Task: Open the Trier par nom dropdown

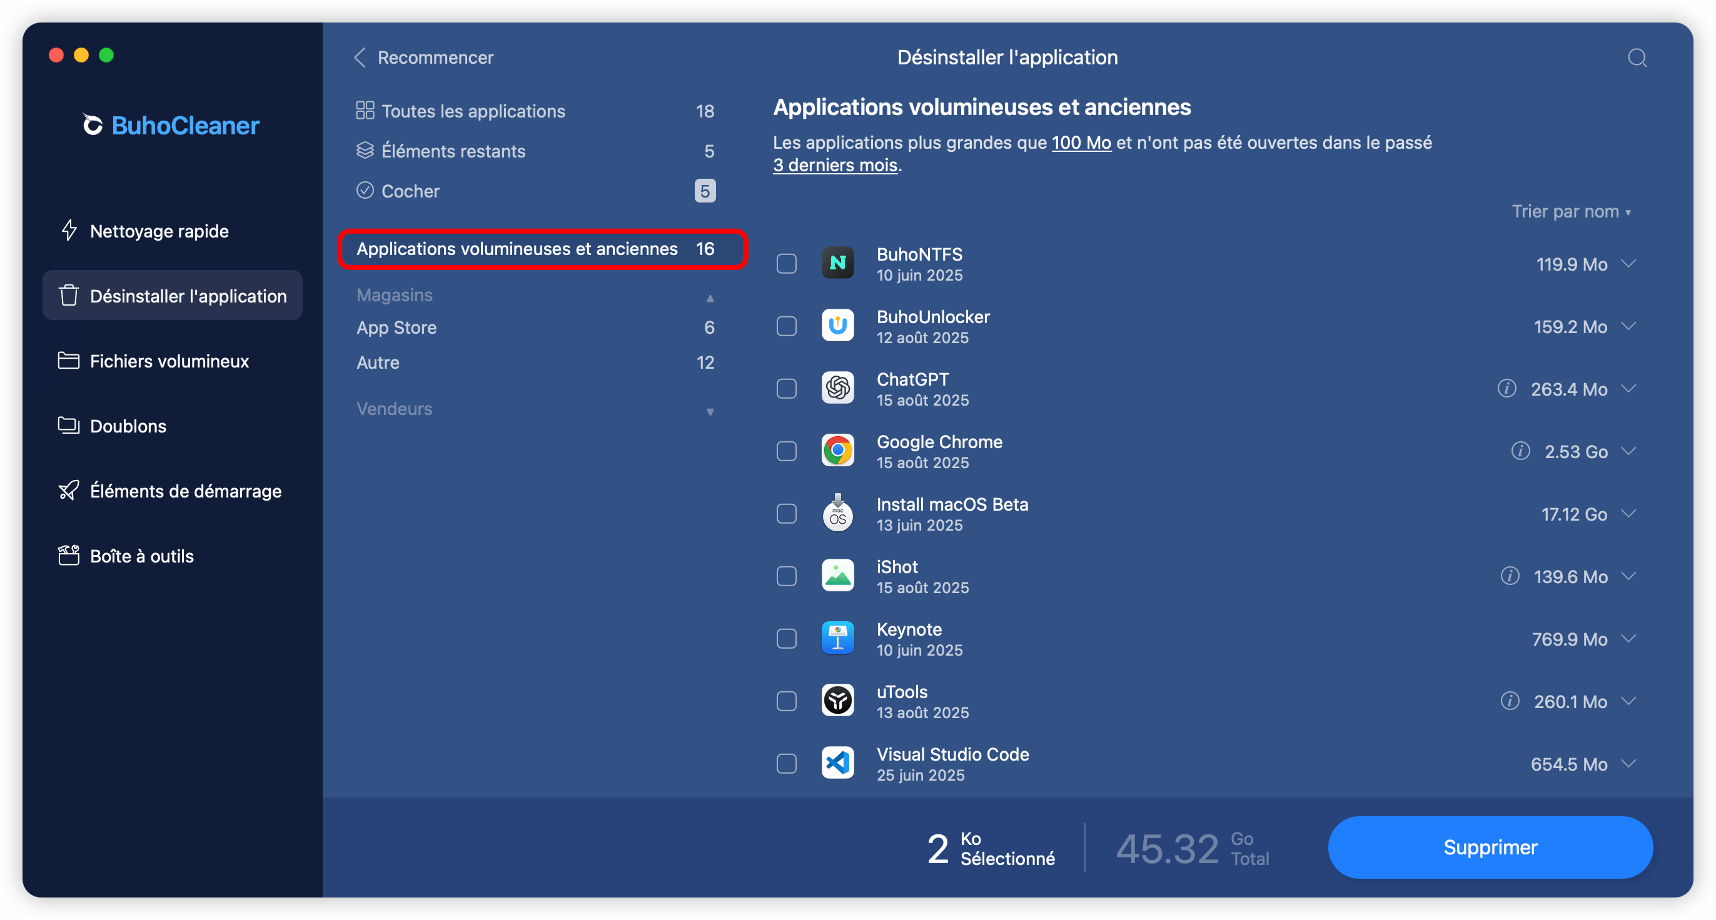Action: coord(1571,211)
